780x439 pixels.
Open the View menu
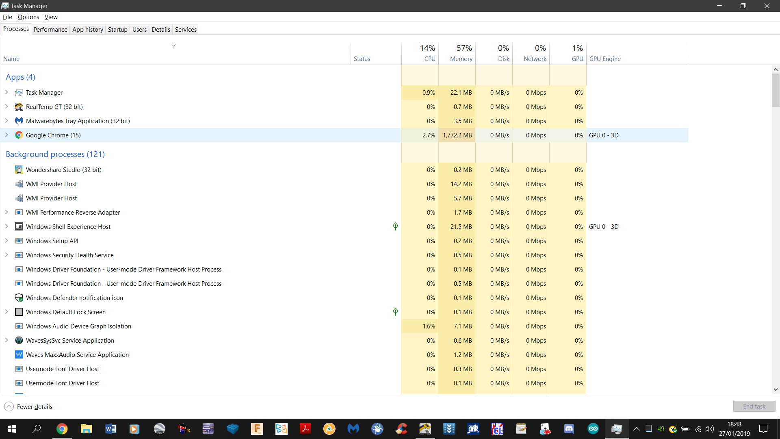point(51,17)
